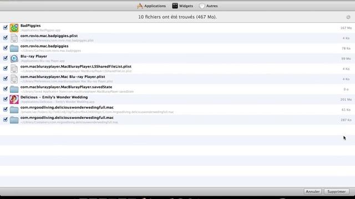The width and height of the screenshot is (355, 199).
Task: Switch to the Applications tab
Action: coord(151,6)
